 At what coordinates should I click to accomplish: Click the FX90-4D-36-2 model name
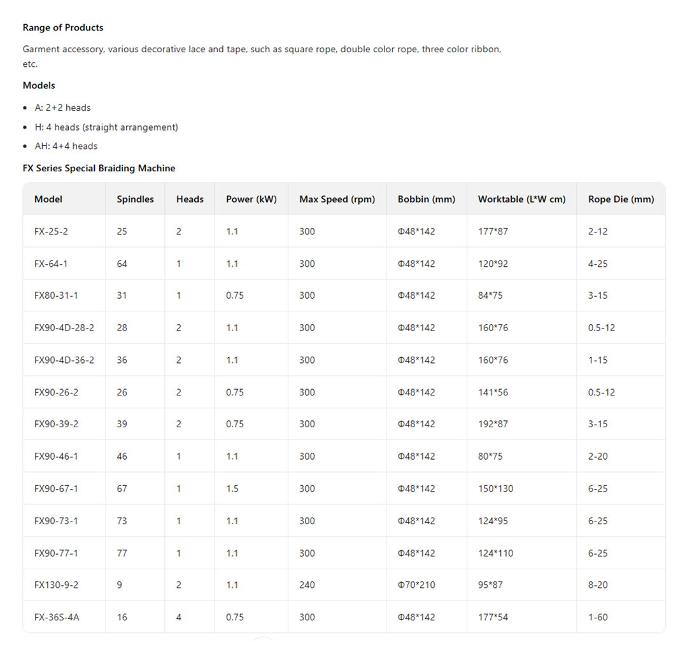pyautogui.click(x=64, y=360)
